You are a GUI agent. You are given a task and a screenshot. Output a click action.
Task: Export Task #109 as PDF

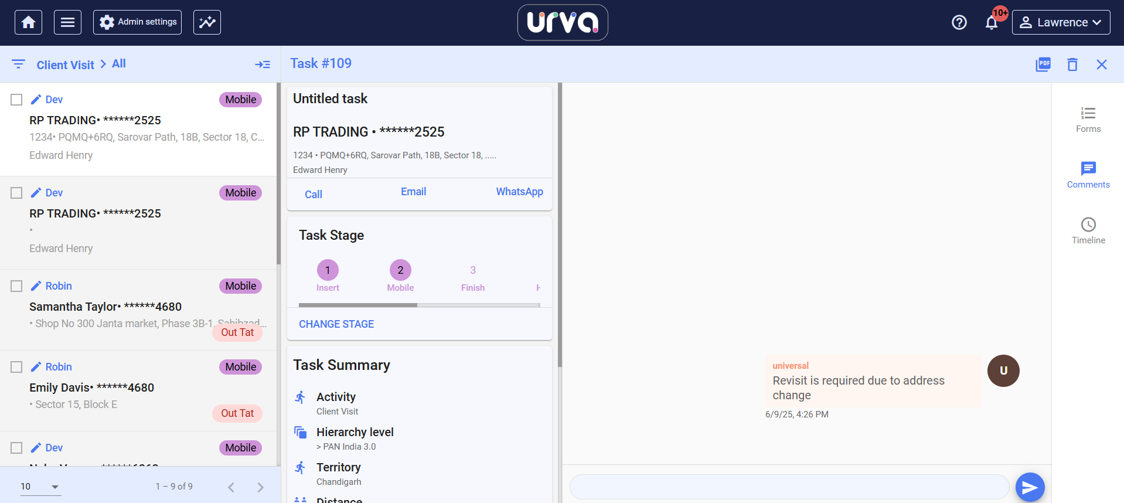pos(1043,64)
